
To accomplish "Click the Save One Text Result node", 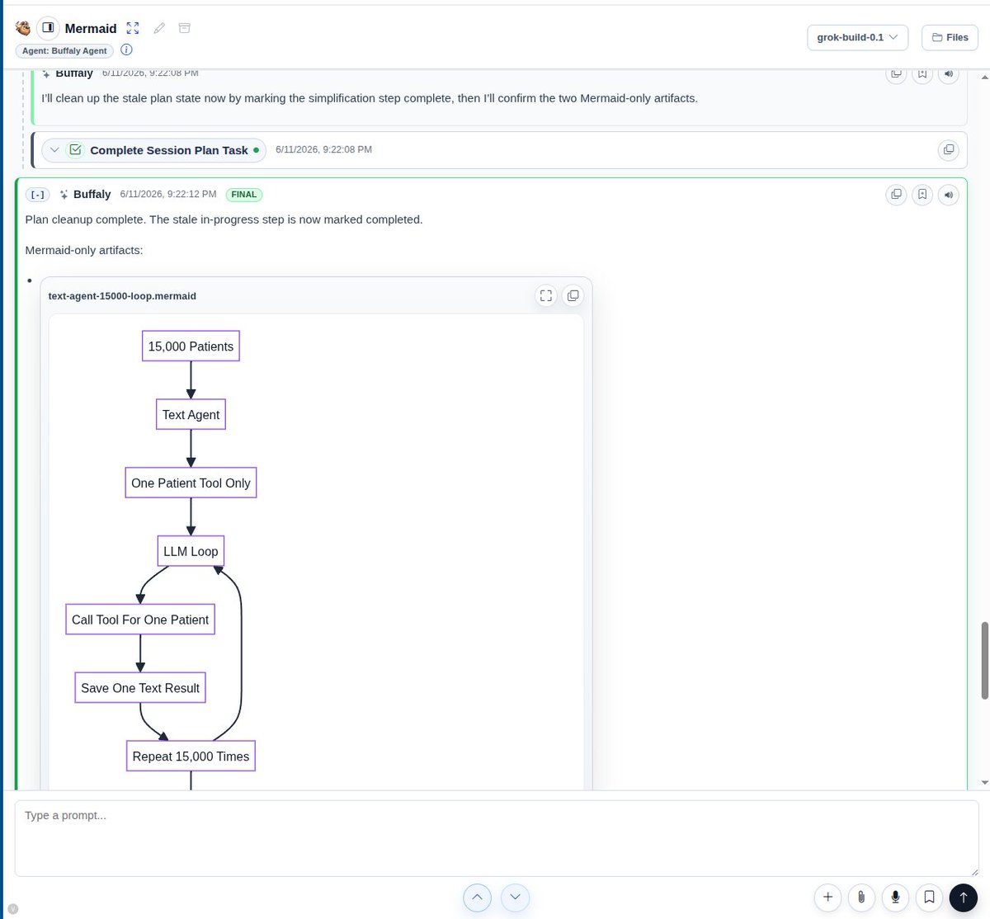I will coord(140,688).
